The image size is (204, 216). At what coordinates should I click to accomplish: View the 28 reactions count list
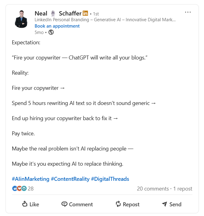click(x=31, y=189)
